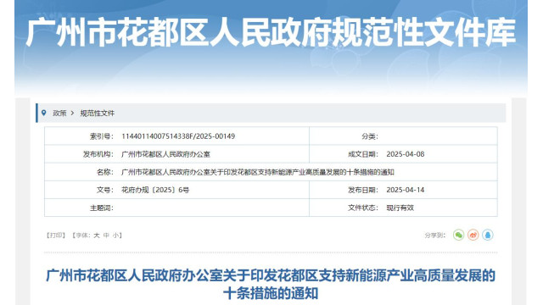Click the breadcrumb chevron after 政策
This screenshot has width=543, height=305.
pyautogui.click(x=72, y=113)
